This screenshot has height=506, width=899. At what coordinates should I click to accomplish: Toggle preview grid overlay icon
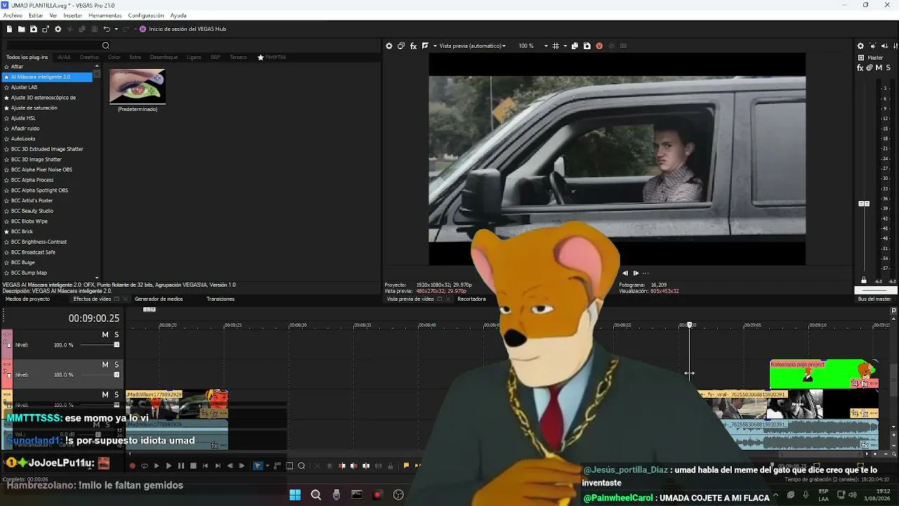[556, 46]
